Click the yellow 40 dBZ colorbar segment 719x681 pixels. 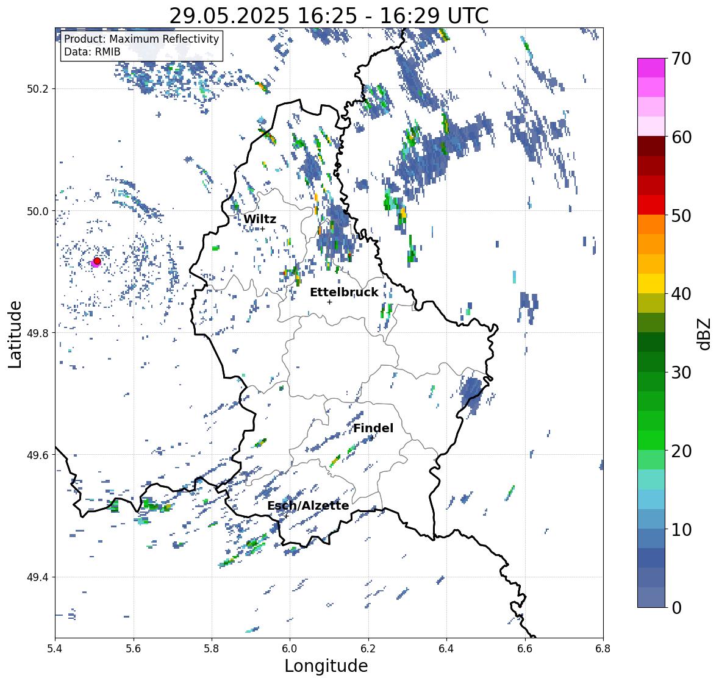pyautogui.click(x=651, y=283)
